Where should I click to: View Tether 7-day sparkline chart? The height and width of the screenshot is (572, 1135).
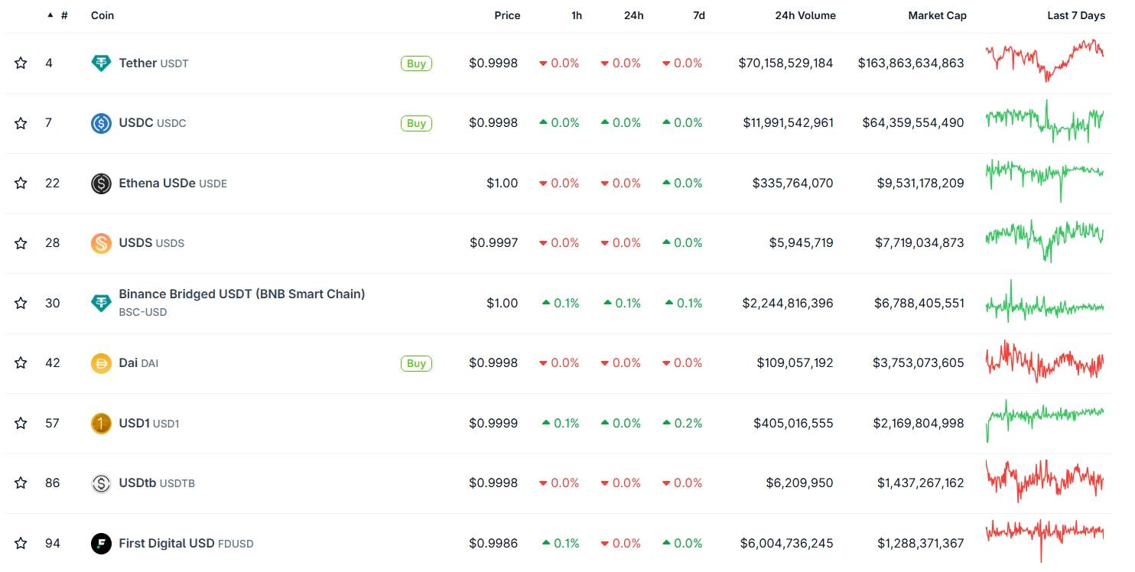tap(1045, 61)
